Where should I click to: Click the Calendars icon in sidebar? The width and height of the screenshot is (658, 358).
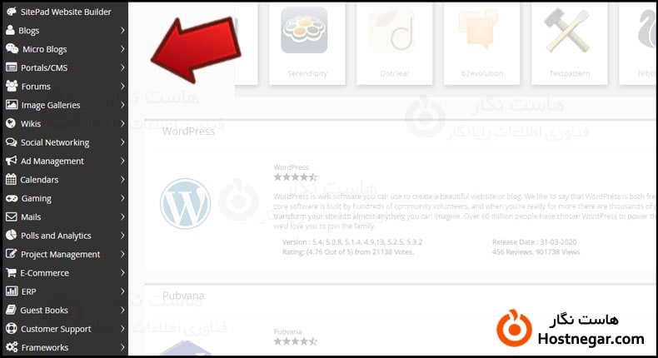tap(11, 179)
